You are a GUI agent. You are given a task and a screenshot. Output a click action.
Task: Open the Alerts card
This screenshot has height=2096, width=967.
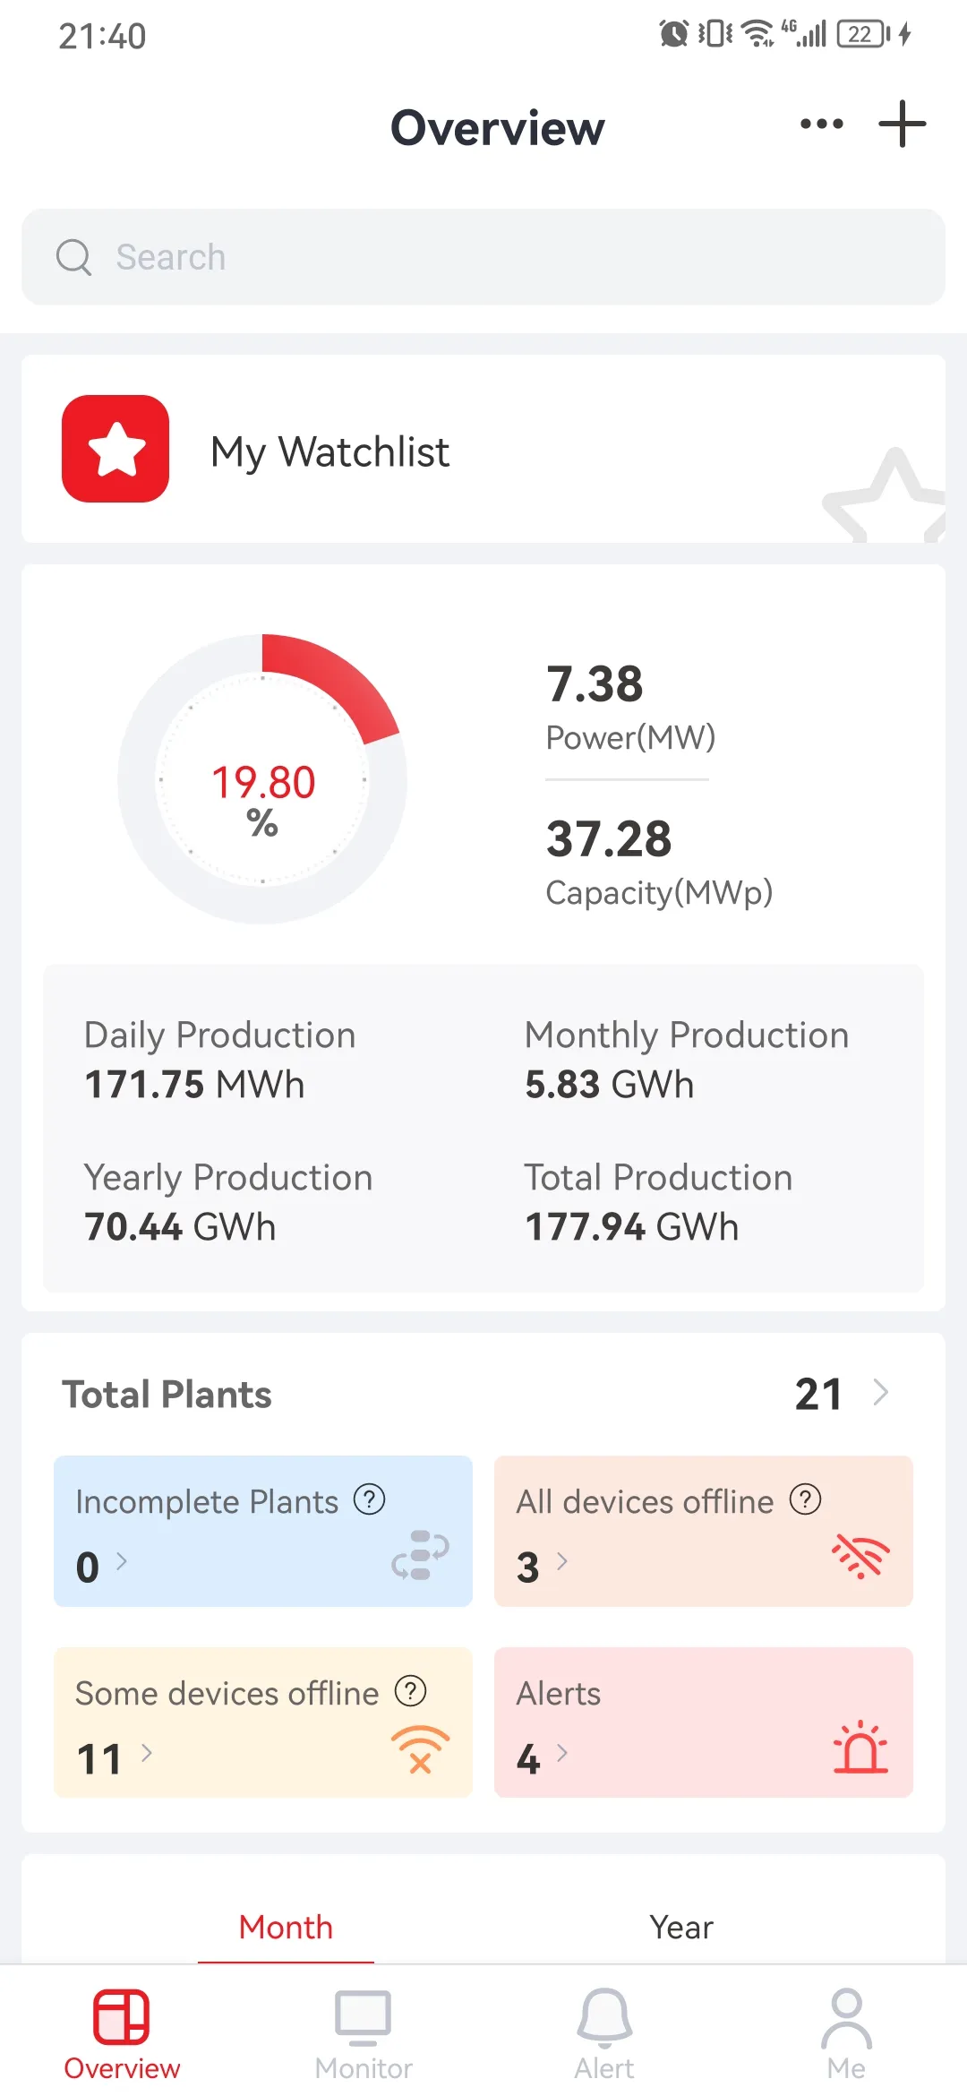coord(704,1722)
